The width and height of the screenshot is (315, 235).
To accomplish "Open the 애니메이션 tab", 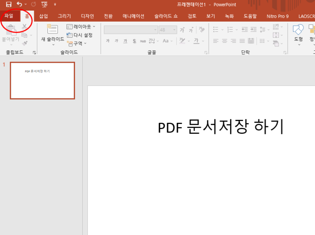I will (134, 16).
